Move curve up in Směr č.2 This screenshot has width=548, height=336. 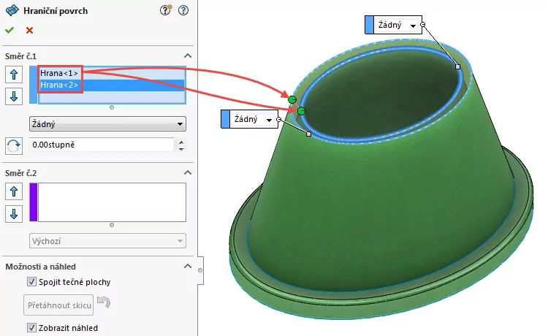[x=14, y=191]
